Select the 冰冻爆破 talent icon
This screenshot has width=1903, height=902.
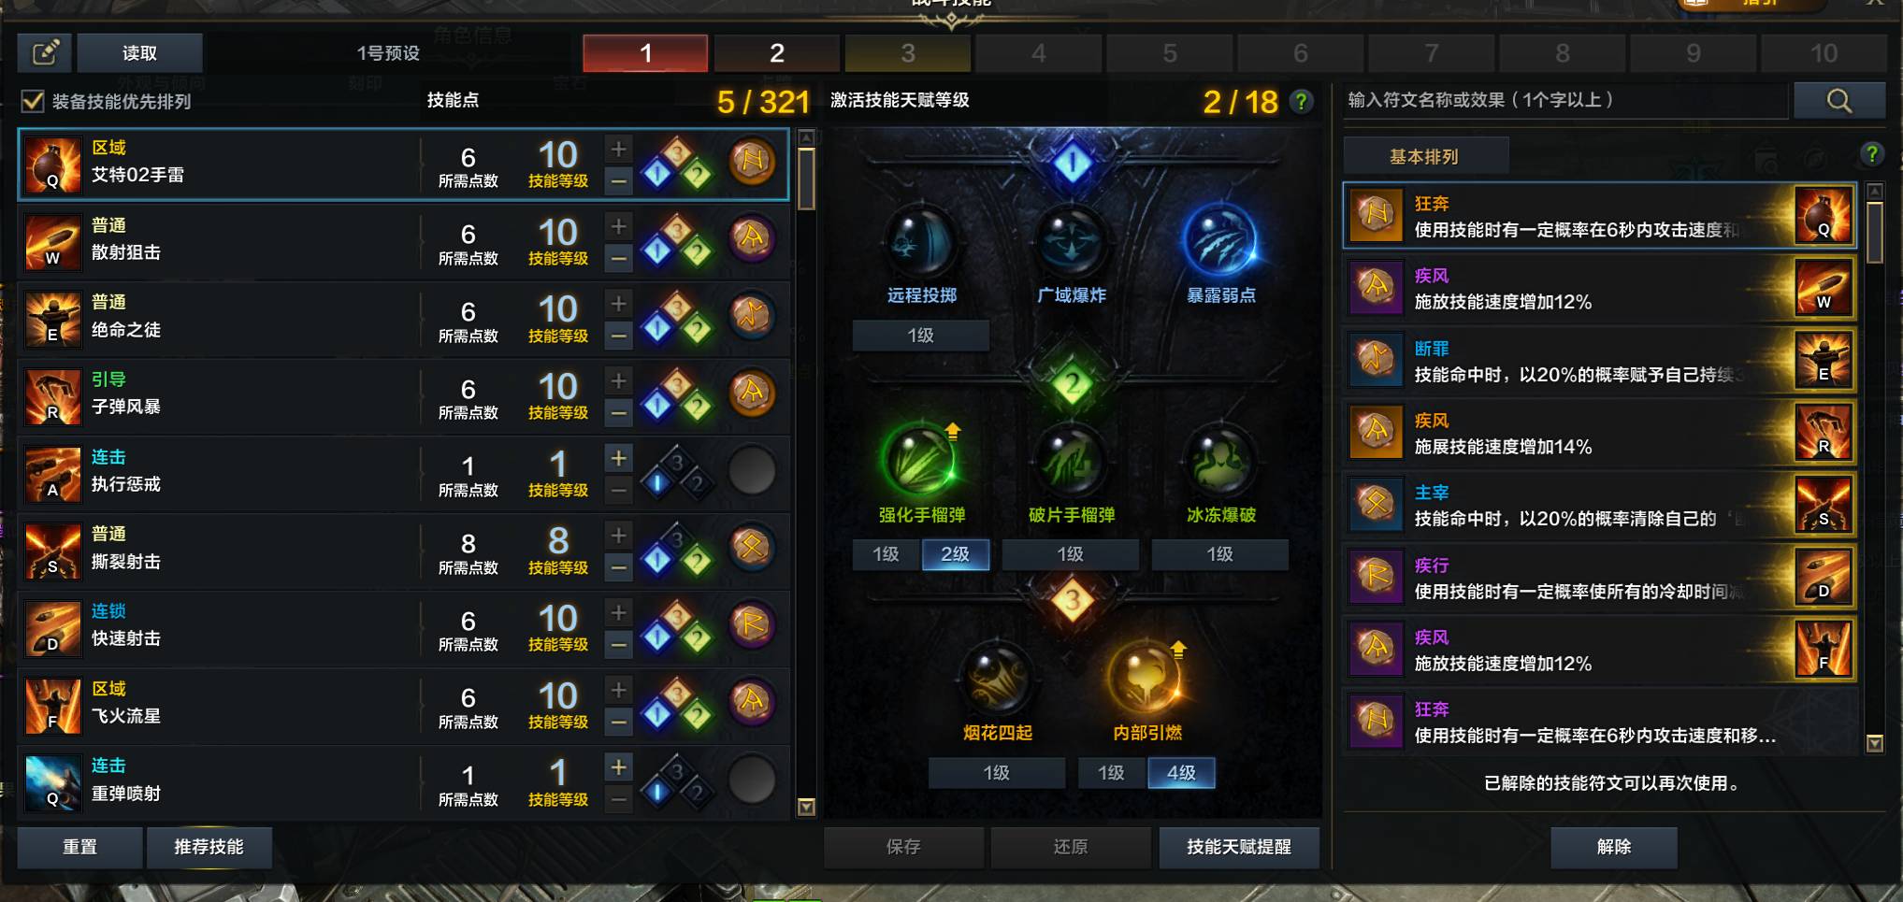pyautogui.click(x=1220, y=461)
